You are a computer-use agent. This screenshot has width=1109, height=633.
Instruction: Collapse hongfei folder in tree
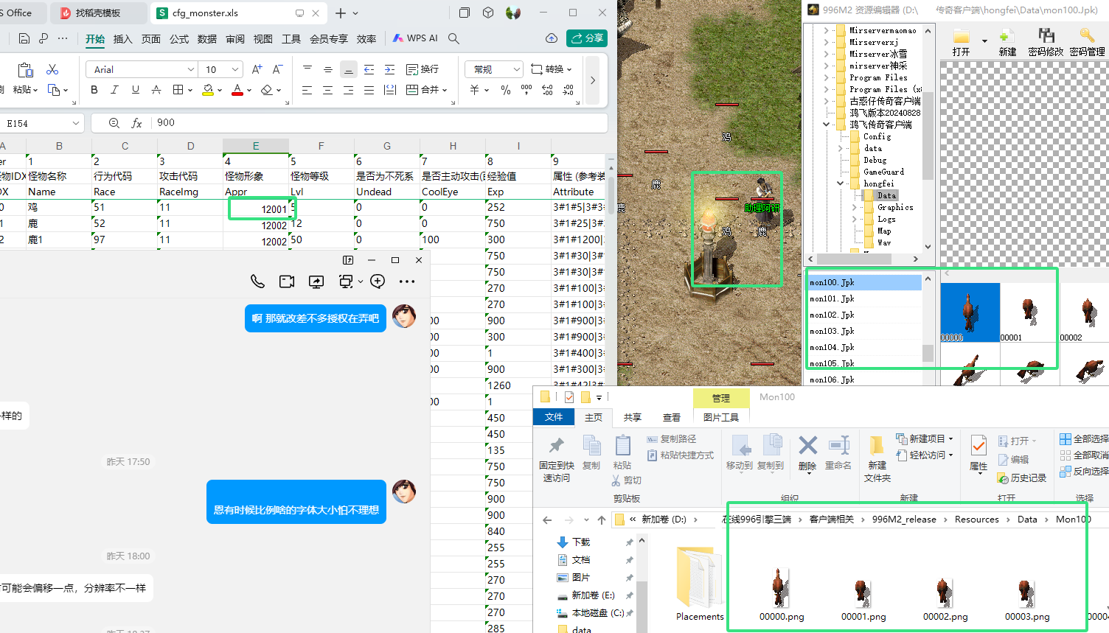[840, 183]
